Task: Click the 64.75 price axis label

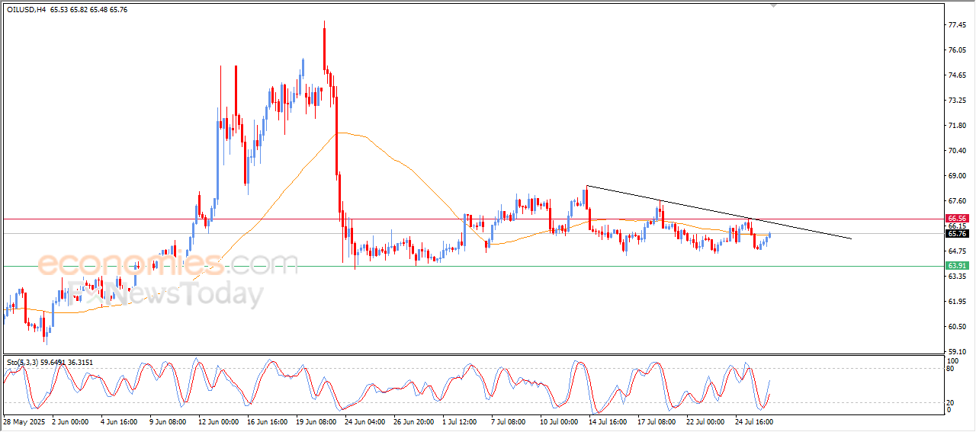Action: tap(958, 251)
